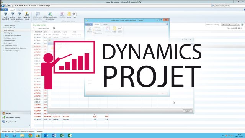Open Accueil in navigation pane bottom

coord(16,113)
